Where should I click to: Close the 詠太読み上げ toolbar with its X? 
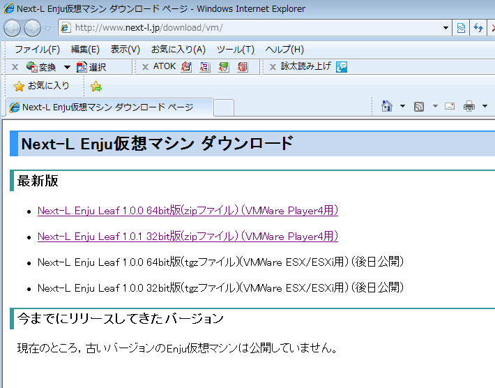coord(273,67)
